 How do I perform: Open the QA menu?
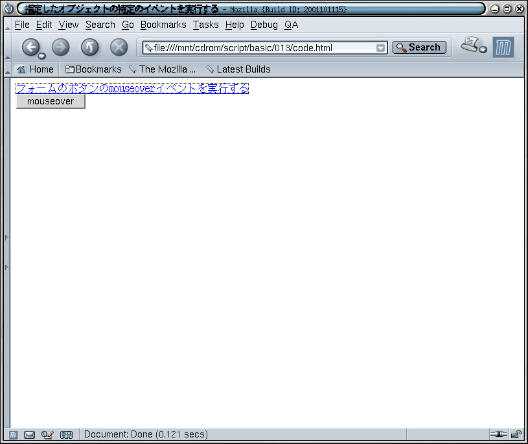(292, 25)
